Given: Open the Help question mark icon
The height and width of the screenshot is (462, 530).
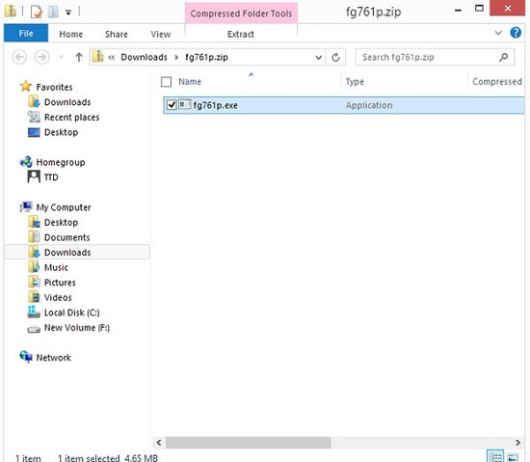Looking at the screenshot, I should 516,33.
